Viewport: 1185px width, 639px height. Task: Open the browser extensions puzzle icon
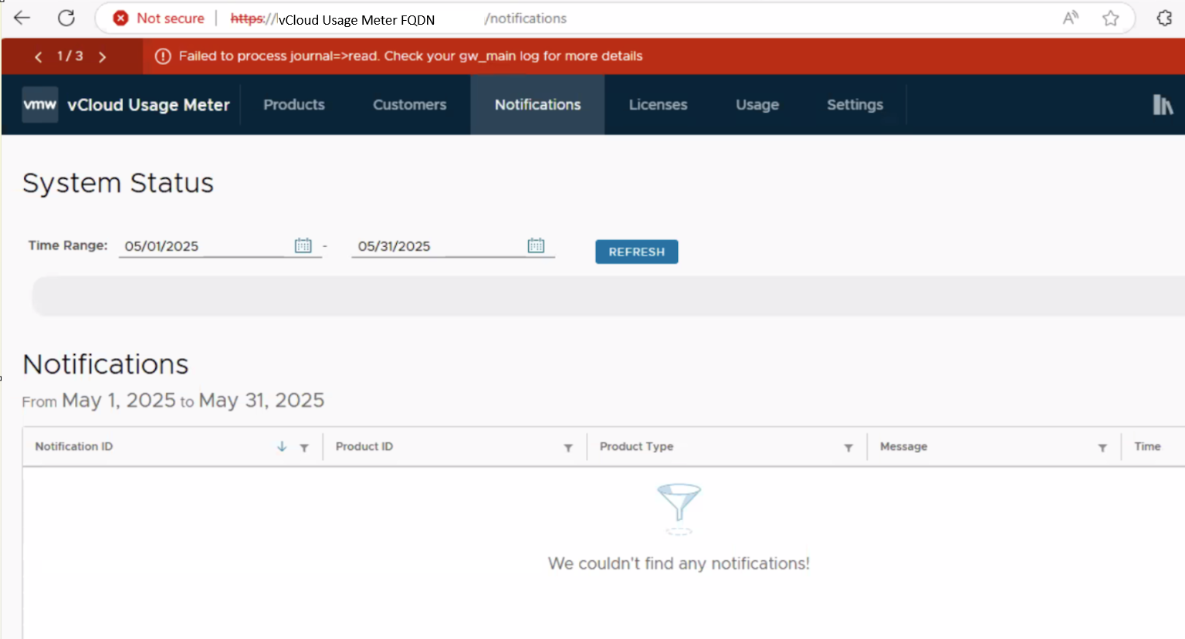[1164, 18]
